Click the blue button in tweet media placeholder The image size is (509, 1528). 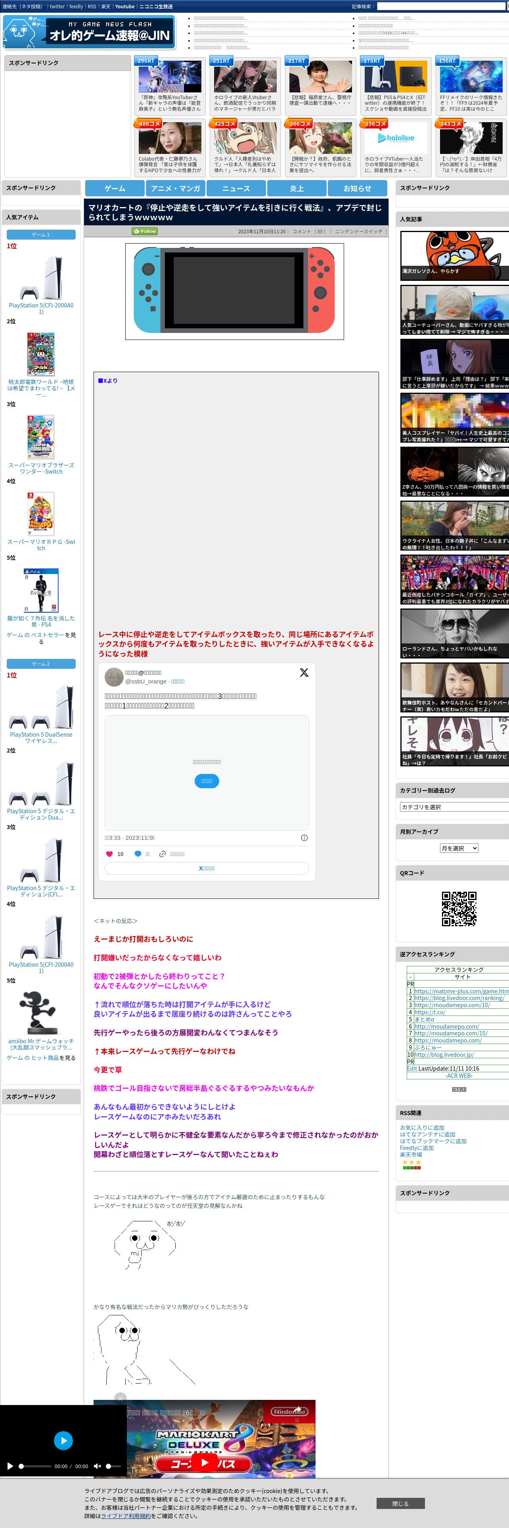point(207,781)
